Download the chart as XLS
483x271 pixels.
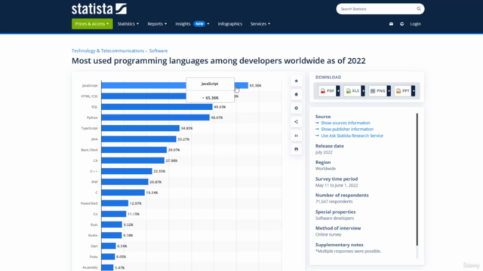click(352, 91)
